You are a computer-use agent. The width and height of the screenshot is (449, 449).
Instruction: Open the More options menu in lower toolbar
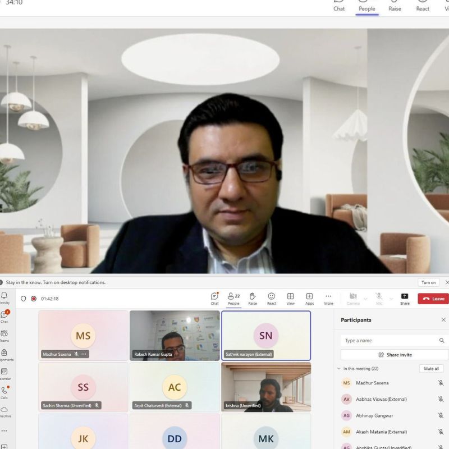coord(328,298)
